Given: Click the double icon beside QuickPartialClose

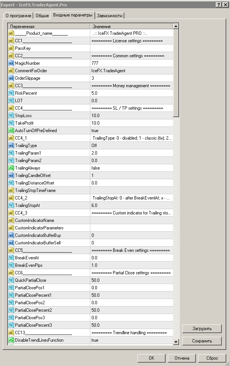Looking at the screenshot, I should [x=11, y=280].
